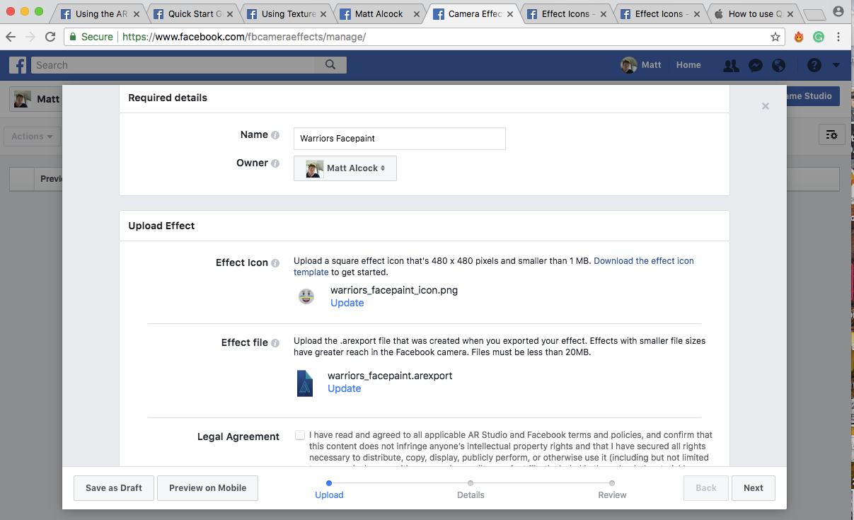Open the Quick Help question icon
Viewport: 854px width, 520px height.
[814, 65]
